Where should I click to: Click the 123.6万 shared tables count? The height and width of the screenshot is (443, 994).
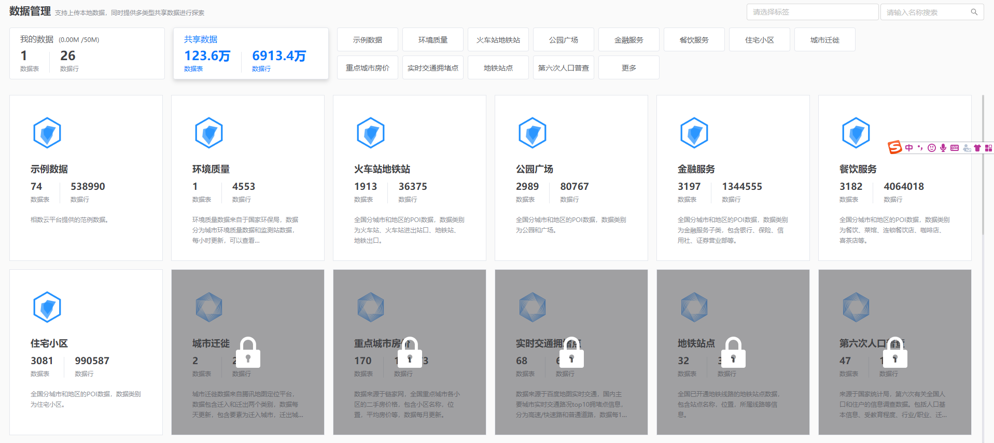click(207, 56)
